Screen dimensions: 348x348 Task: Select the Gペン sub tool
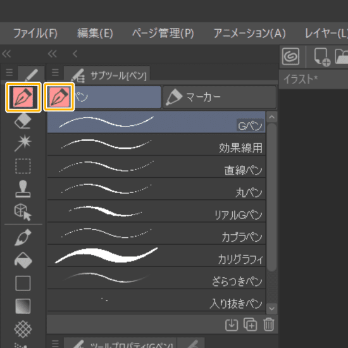(x=156, y=122)
